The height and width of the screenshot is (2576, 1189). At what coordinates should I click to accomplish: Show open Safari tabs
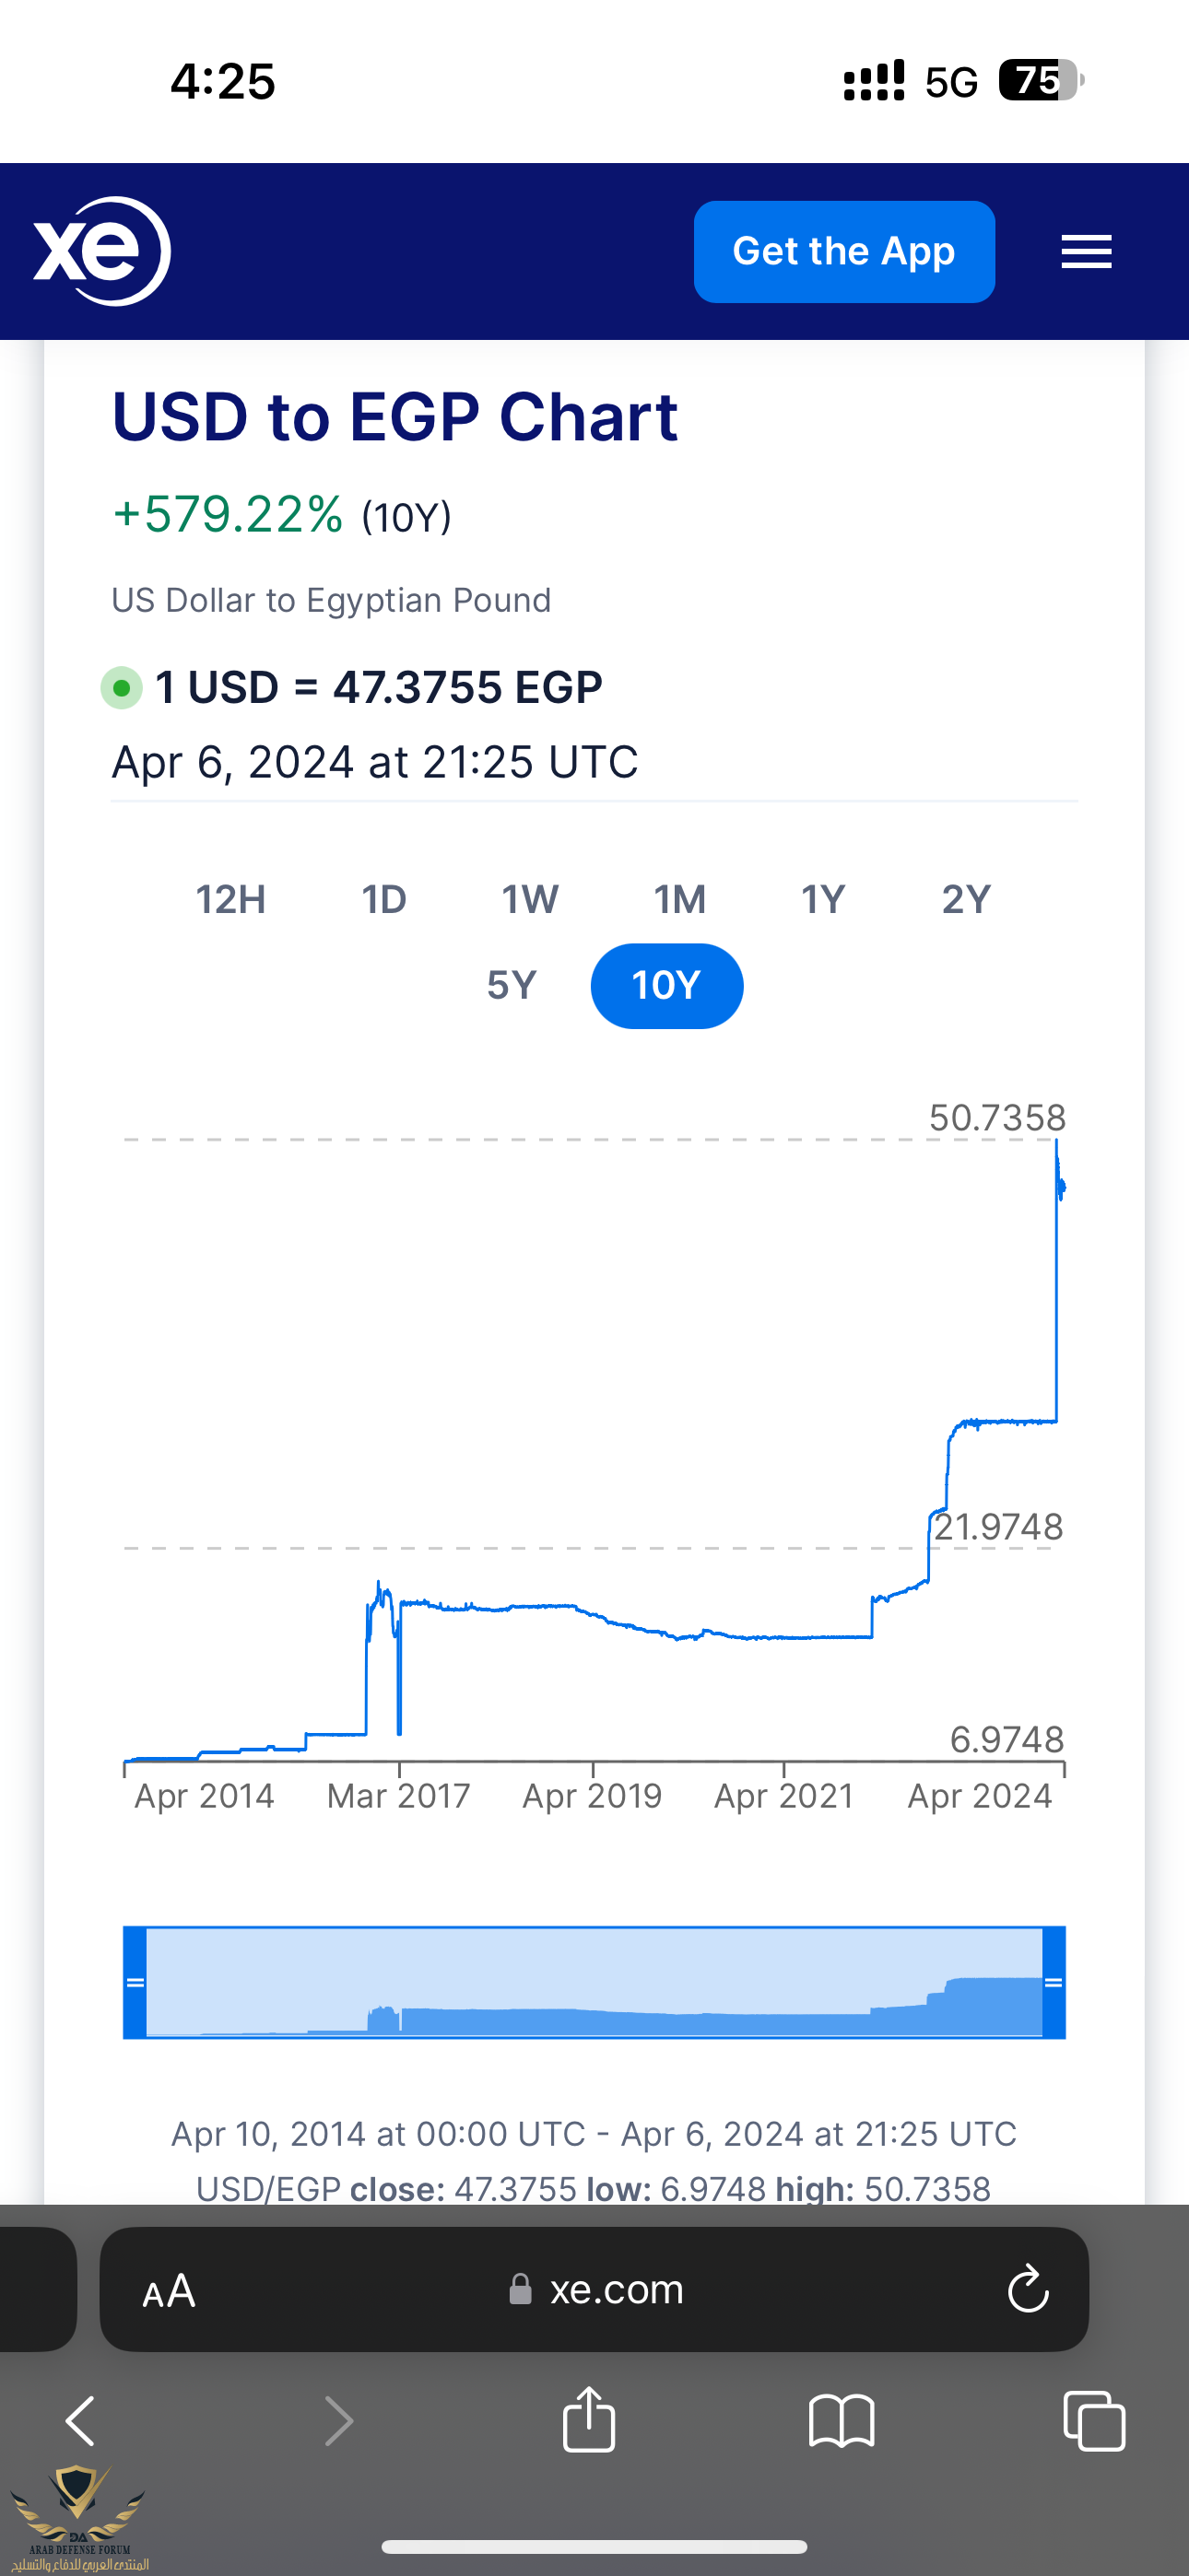1093,2421
